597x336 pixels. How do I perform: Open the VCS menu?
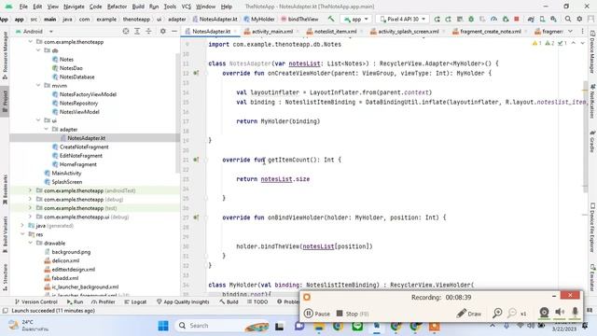pyautogui.click(x=186, y=7)
